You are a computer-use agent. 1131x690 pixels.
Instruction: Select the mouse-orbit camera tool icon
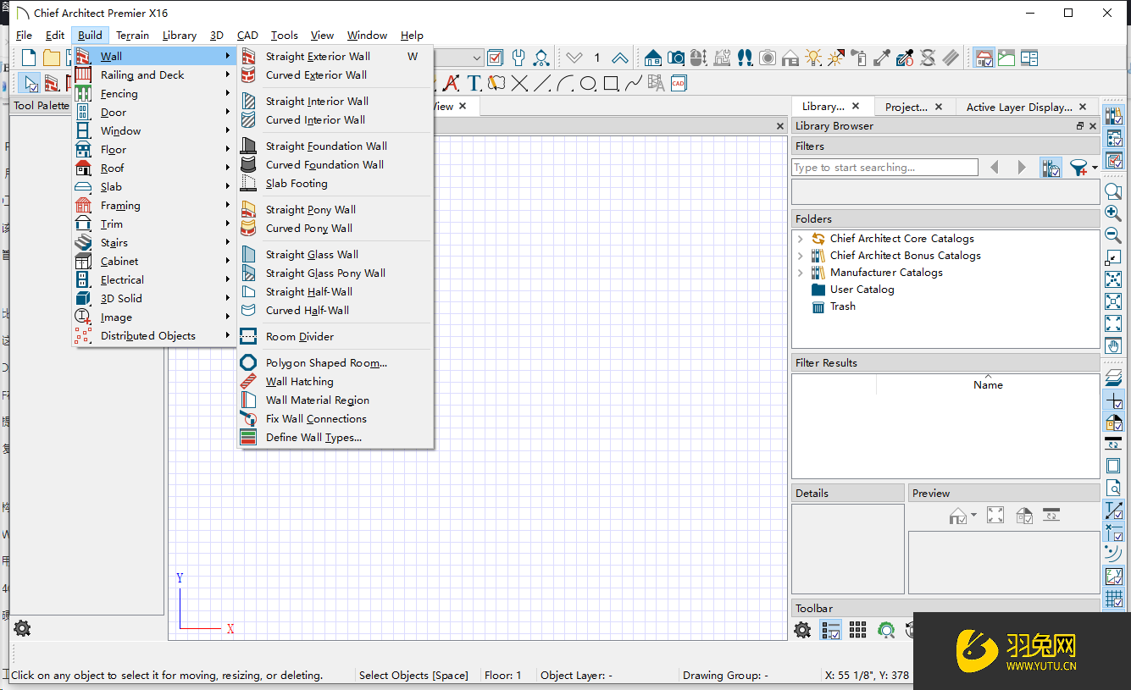[698, 58]
